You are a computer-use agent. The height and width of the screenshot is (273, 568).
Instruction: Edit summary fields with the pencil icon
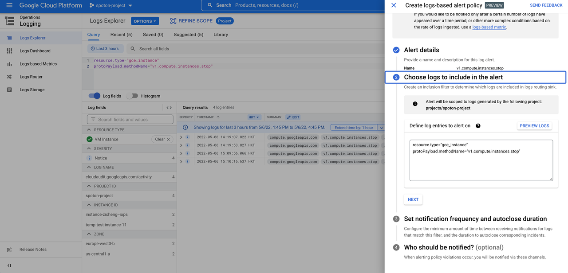(292, 117)
